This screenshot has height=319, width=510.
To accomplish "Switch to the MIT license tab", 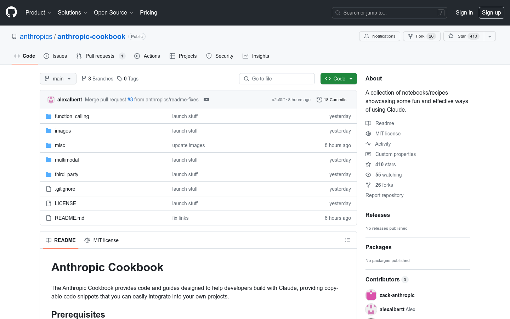I will 102,240.
